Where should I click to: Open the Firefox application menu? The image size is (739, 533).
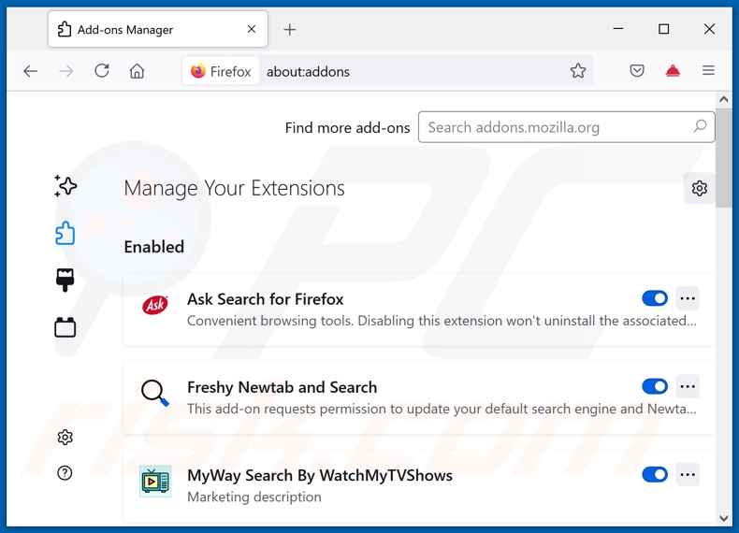pos(708,71)
